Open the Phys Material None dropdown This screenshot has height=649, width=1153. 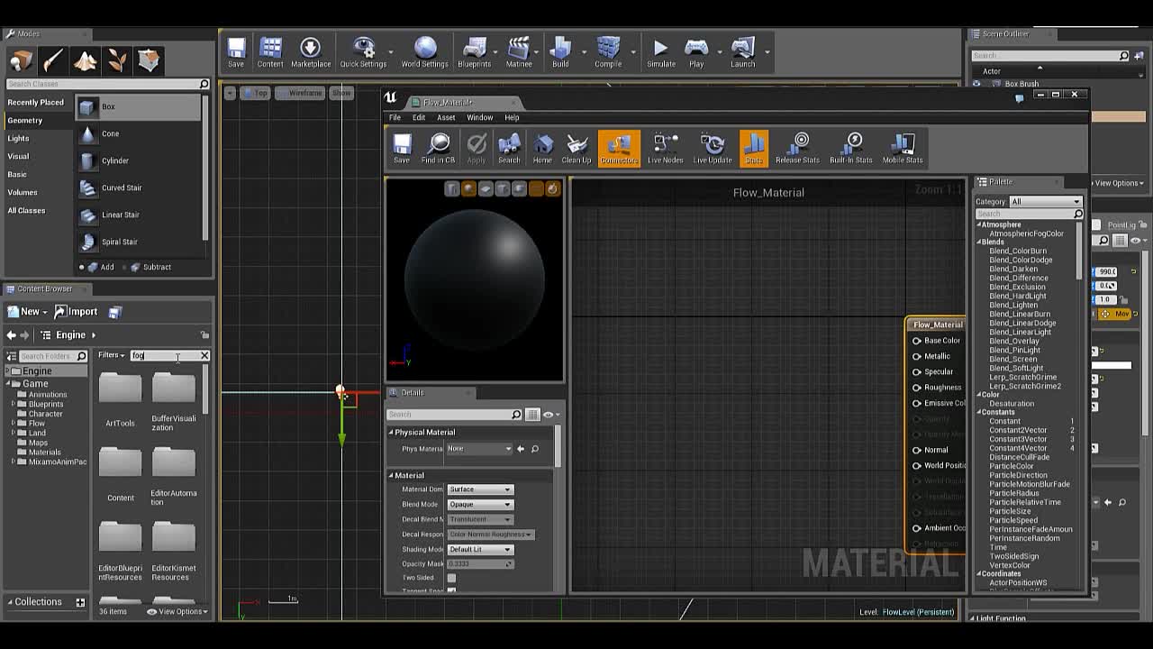(x=480, y=449)
